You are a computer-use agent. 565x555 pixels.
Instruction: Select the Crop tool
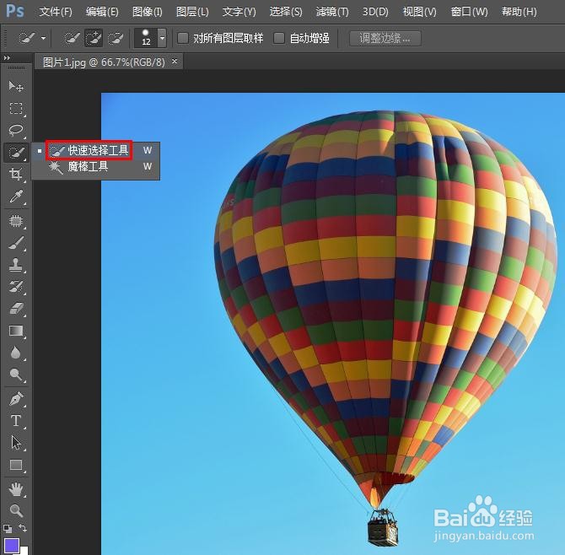click(16, 174)
